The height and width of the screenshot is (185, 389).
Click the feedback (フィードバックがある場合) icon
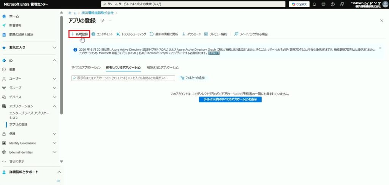coord(236,34)
